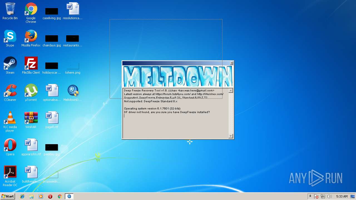Image resolution: width=356 pixels, height=200 pixels.
Task: Show hidden tray icons
Action: click(310, 196)
